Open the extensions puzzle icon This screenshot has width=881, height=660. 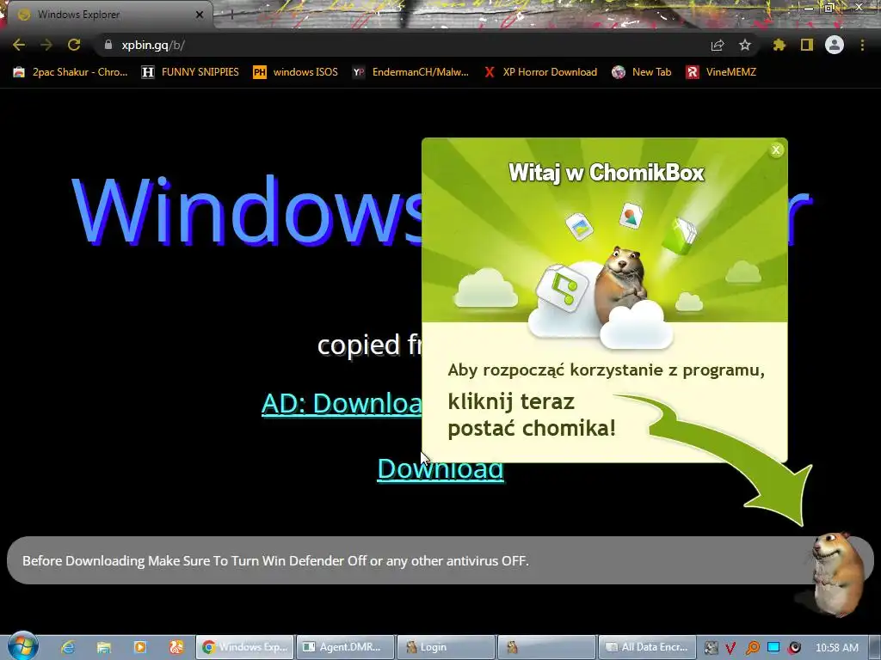click(x=779, y=45)
